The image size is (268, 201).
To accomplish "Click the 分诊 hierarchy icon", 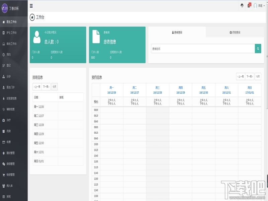I will click(4, 77).
